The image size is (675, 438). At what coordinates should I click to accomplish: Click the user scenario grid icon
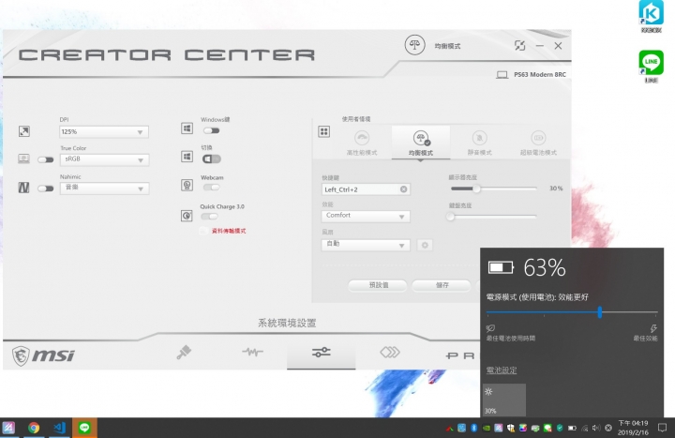(x=324, y=132)
